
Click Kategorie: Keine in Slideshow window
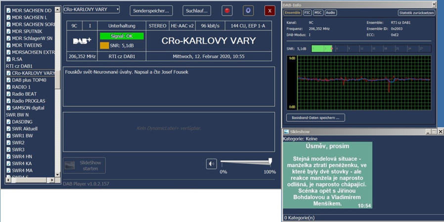coord(300,139)
